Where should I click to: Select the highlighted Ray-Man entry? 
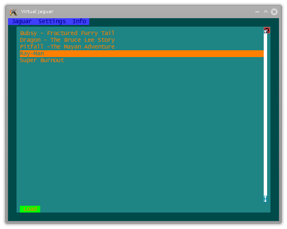142,54
